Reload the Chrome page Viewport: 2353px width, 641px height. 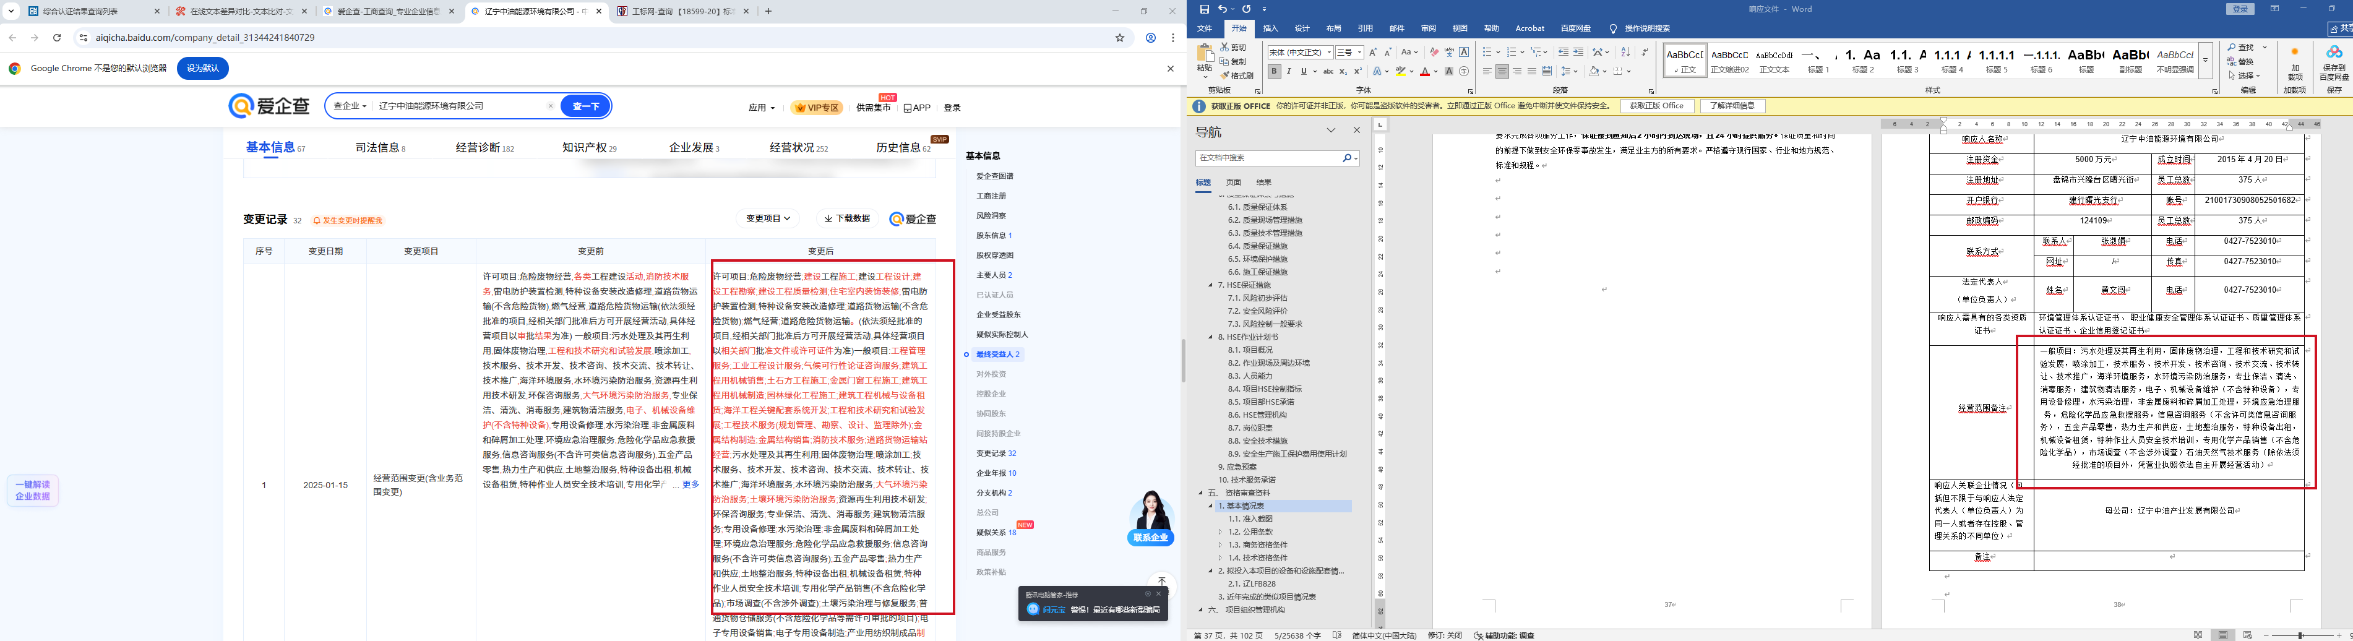(57, 38)
